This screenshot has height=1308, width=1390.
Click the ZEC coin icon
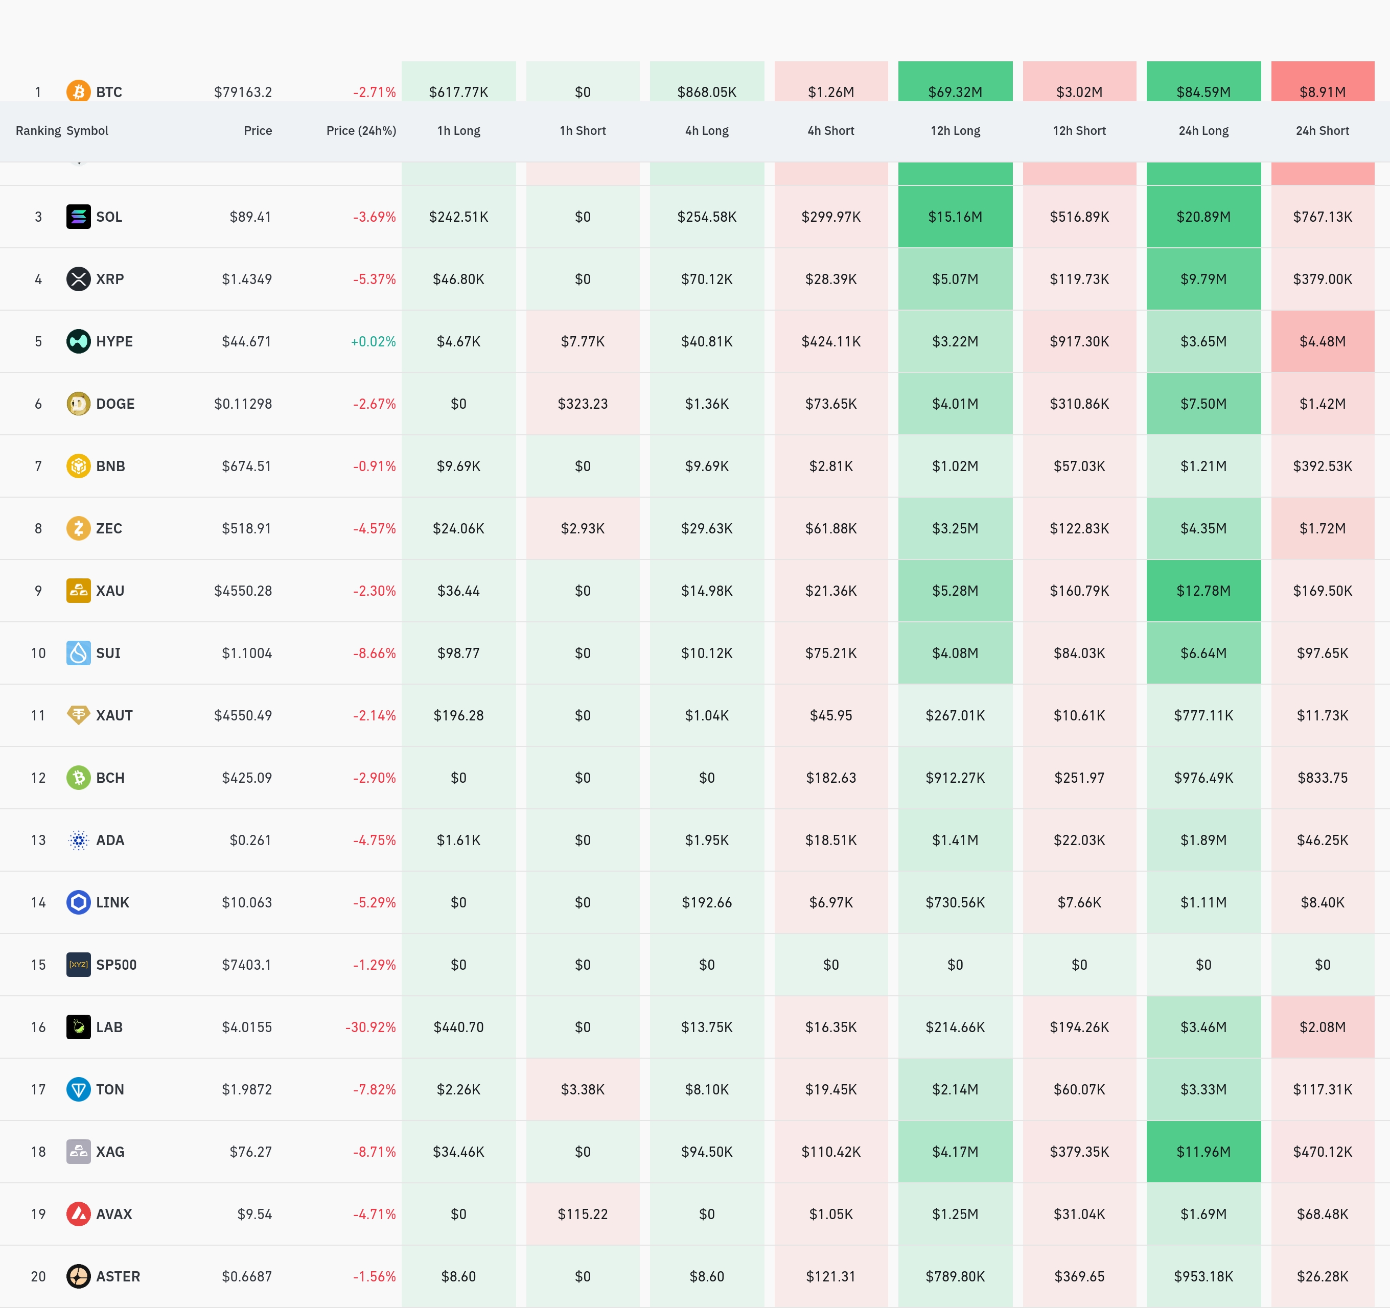pos(78,528)
